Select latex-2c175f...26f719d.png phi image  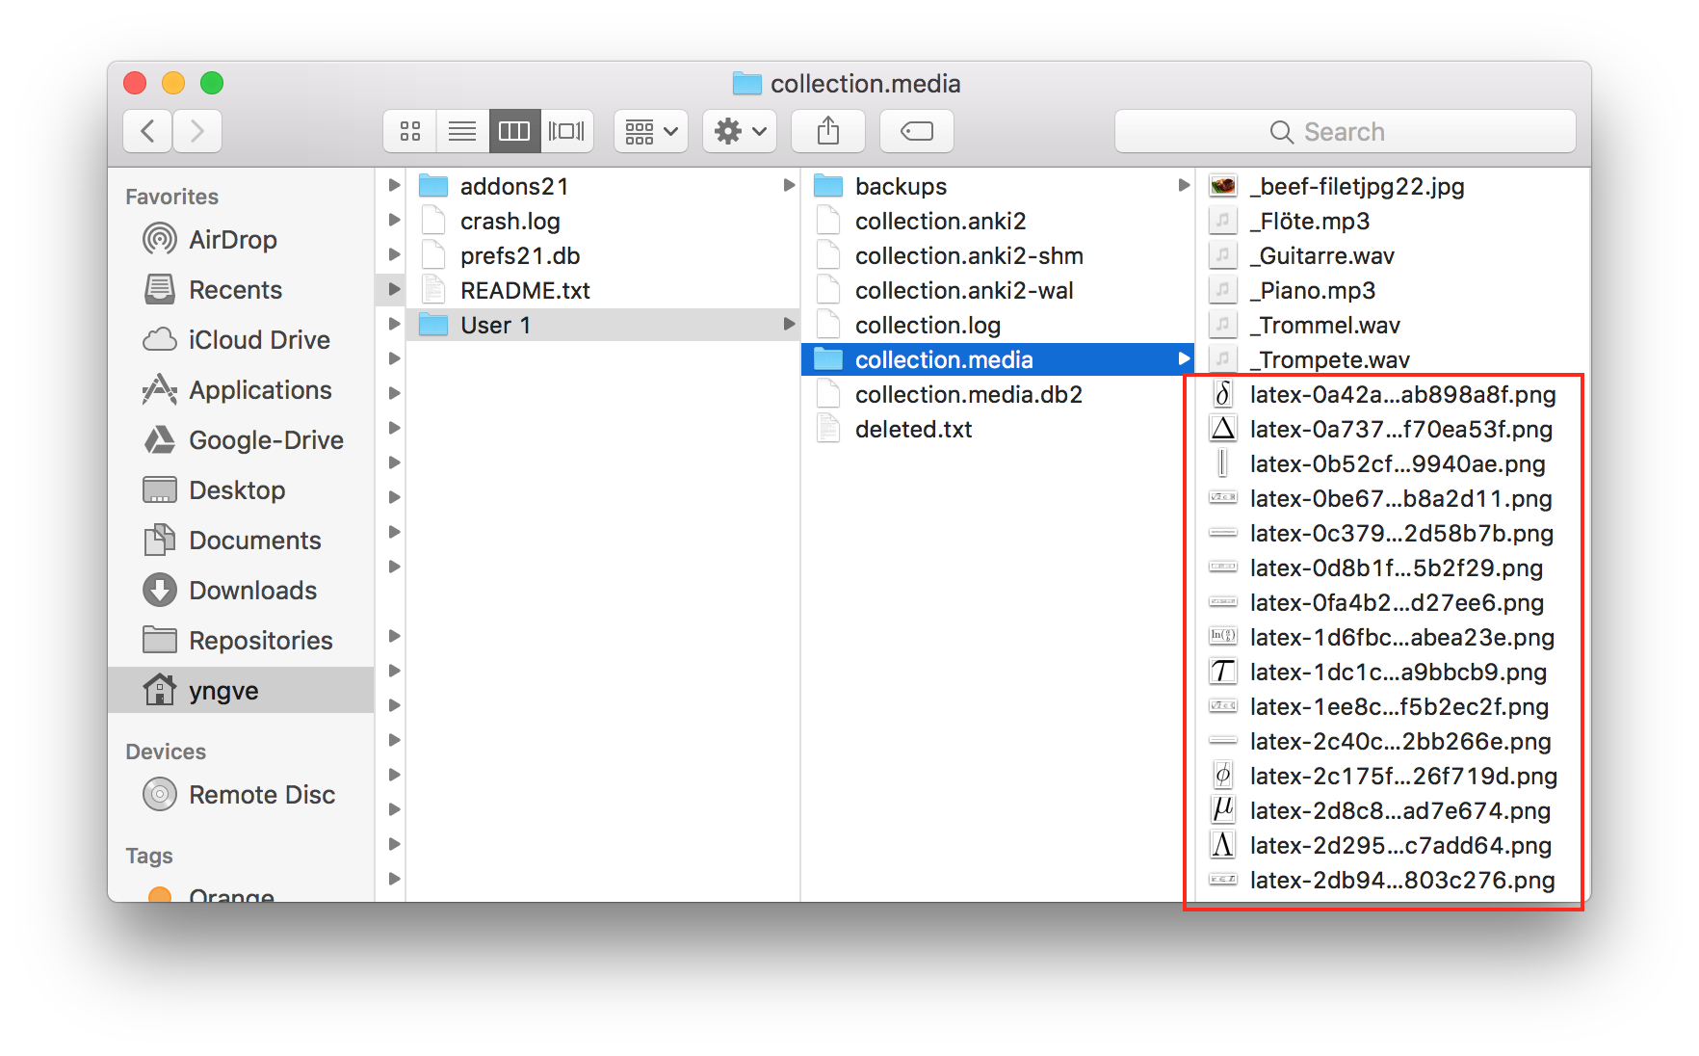[1393, 776]
